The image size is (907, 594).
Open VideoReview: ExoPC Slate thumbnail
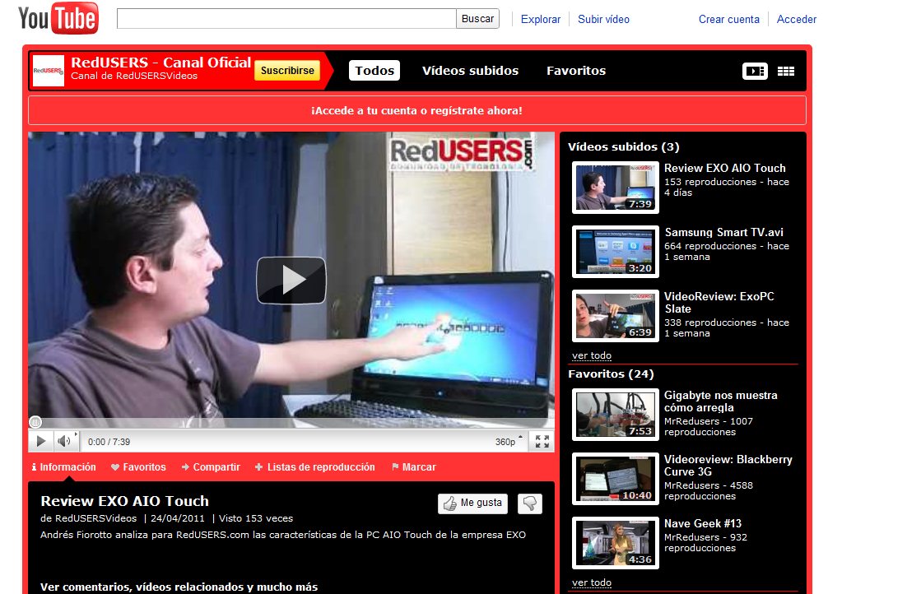(616, 316)
